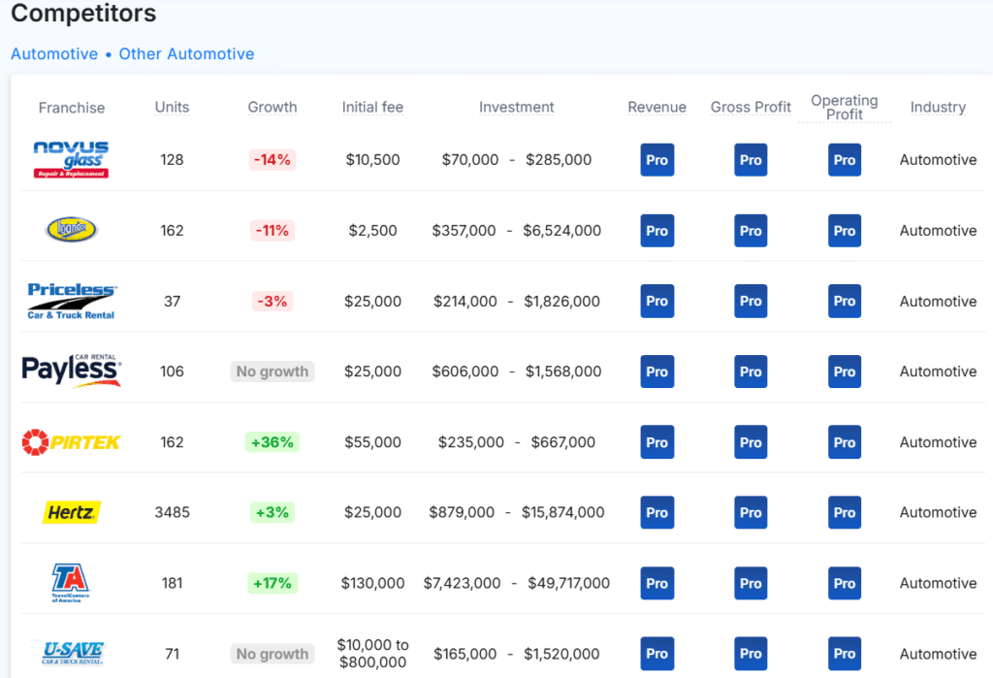Image resolution: width=993 pixels, height=678 pixels.
Task: Click the "-3%" growth badge
Action: tap(272, 301)
